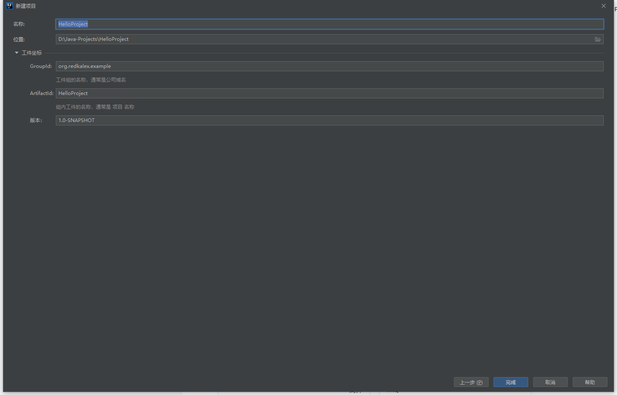Click the hint text under ArtifactId

click(x=95, y=107)
